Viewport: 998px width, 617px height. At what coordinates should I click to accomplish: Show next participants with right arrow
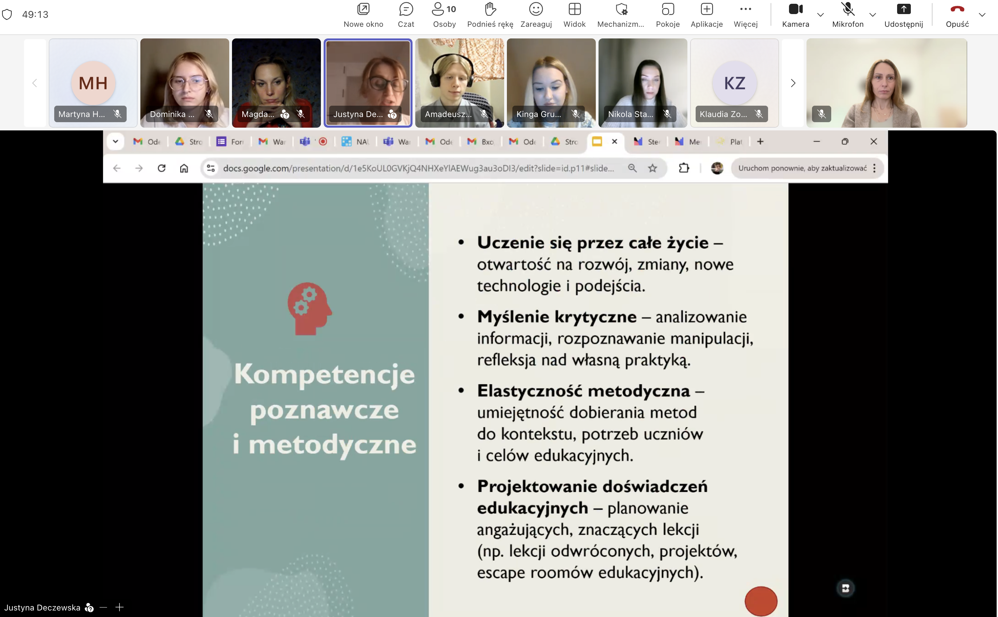pyautogui.click(x=793, y=83)
